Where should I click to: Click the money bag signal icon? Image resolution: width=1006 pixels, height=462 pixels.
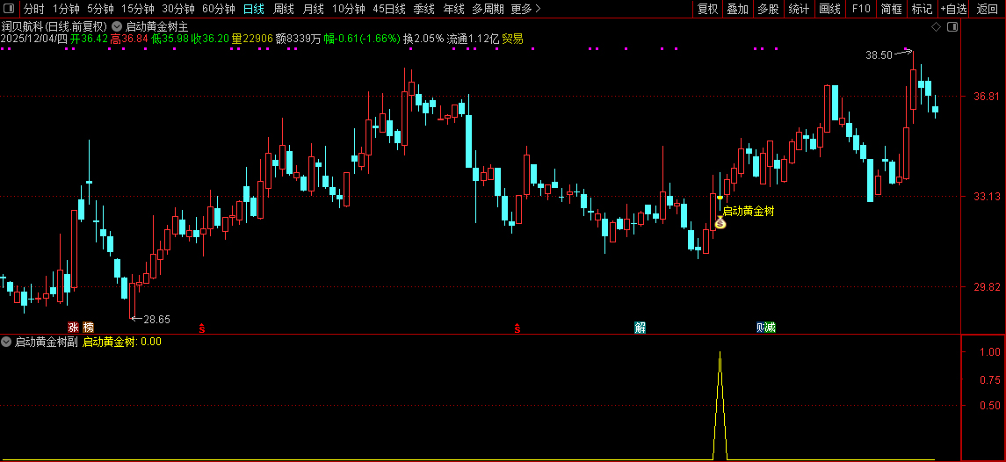pos(720,223)
